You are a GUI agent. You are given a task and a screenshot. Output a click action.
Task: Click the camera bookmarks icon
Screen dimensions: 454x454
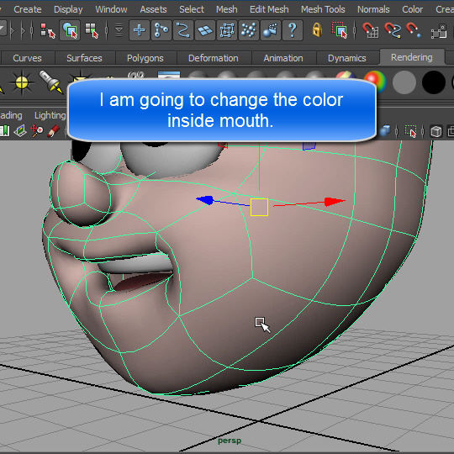(5, 131)
